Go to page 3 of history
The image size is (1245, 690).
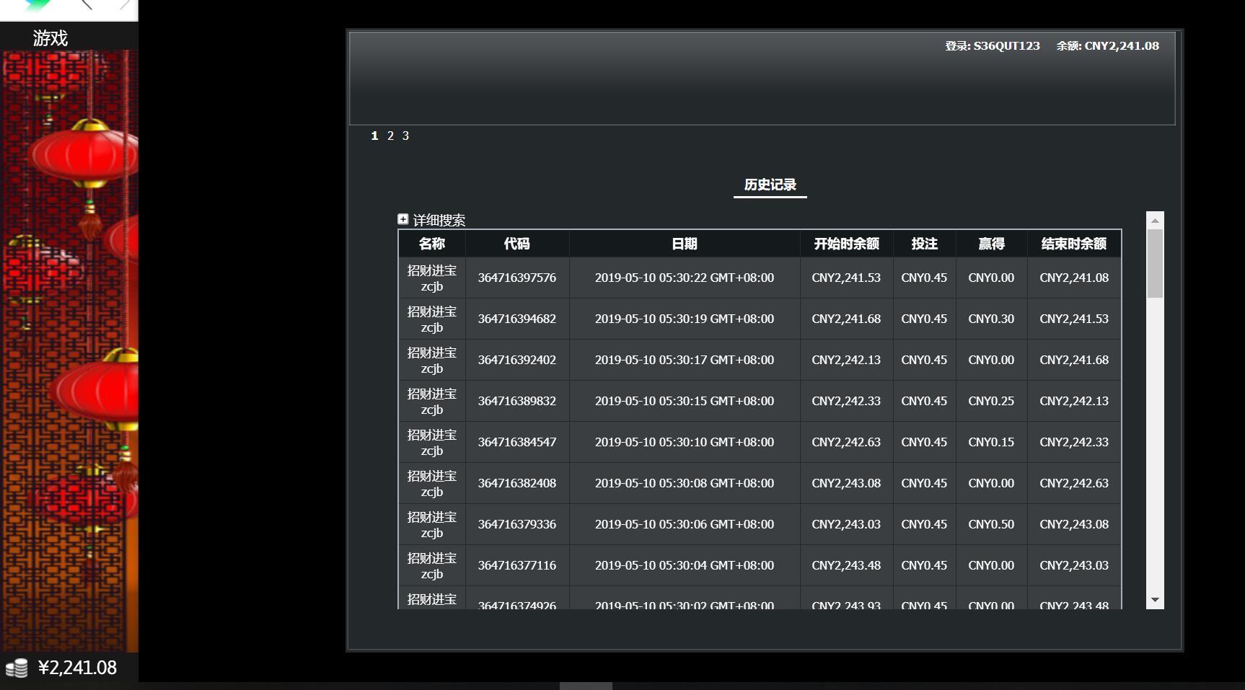405,136
